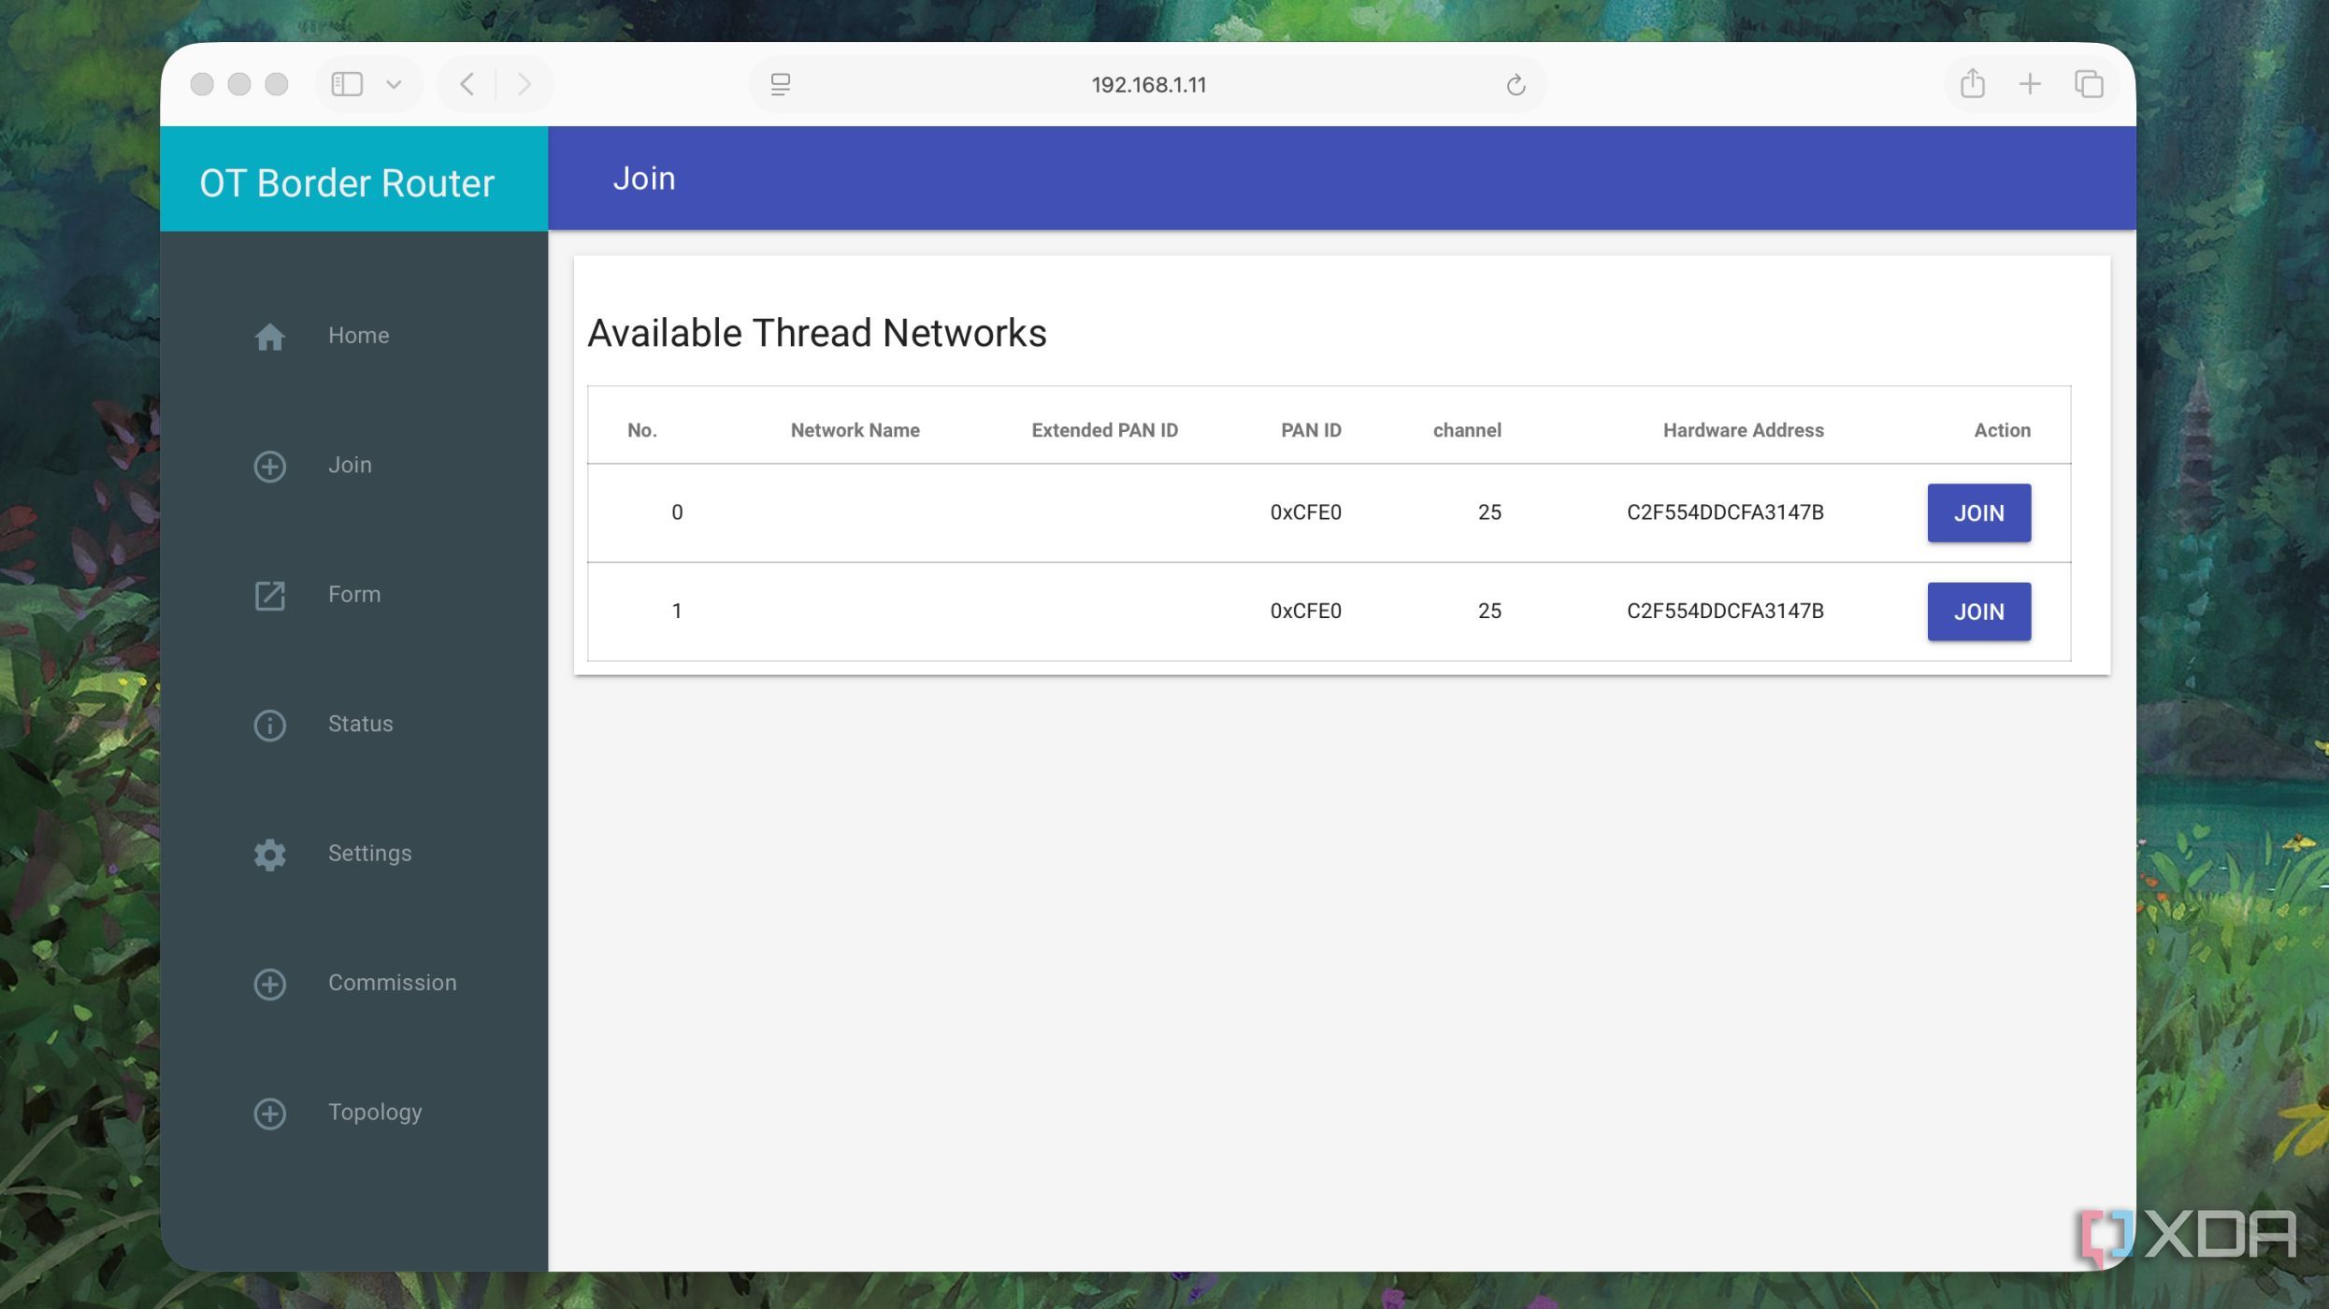Click the Network Name column header
2329x1309 pixels.
pyautogui.click(x=855, y=430)
